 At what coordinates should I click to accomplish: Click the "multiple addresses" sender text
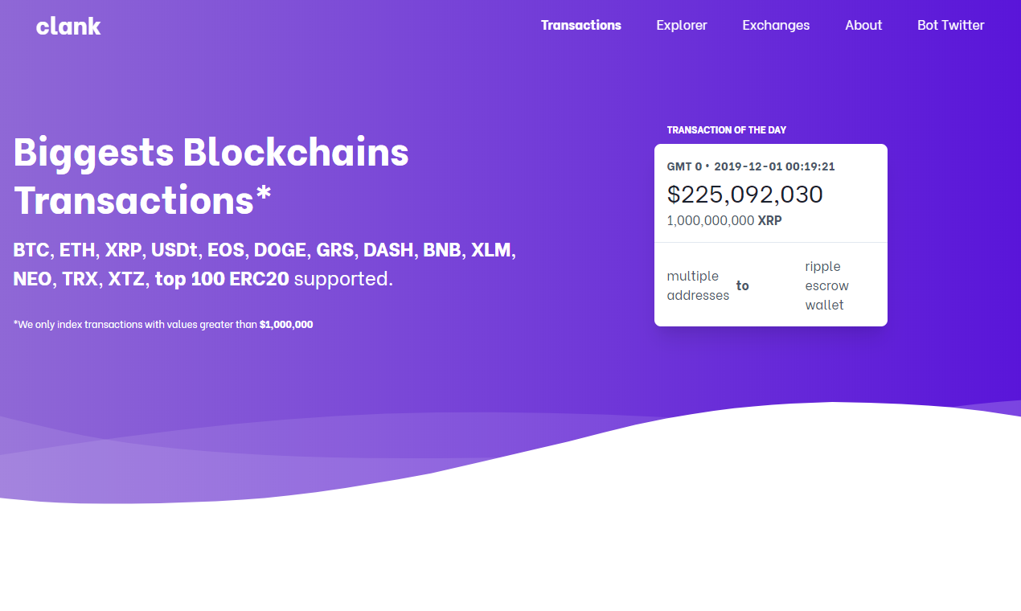[698, 285]
